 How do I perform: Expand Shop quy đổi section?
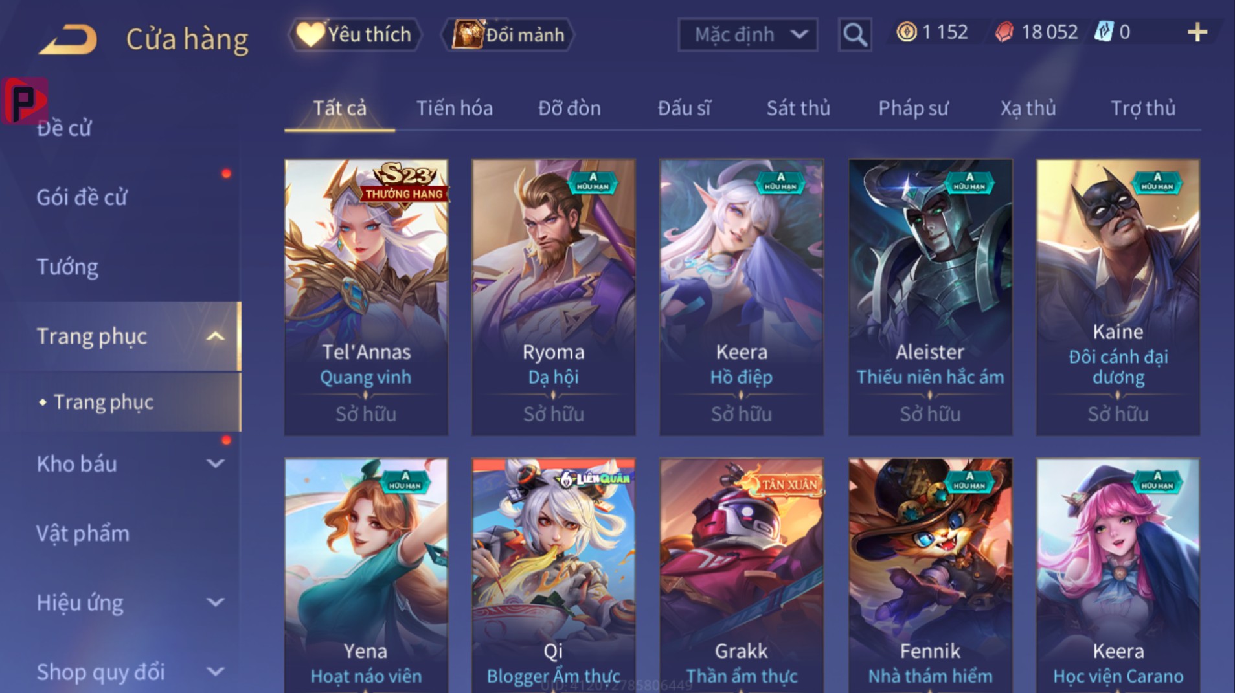pos(216,672)
